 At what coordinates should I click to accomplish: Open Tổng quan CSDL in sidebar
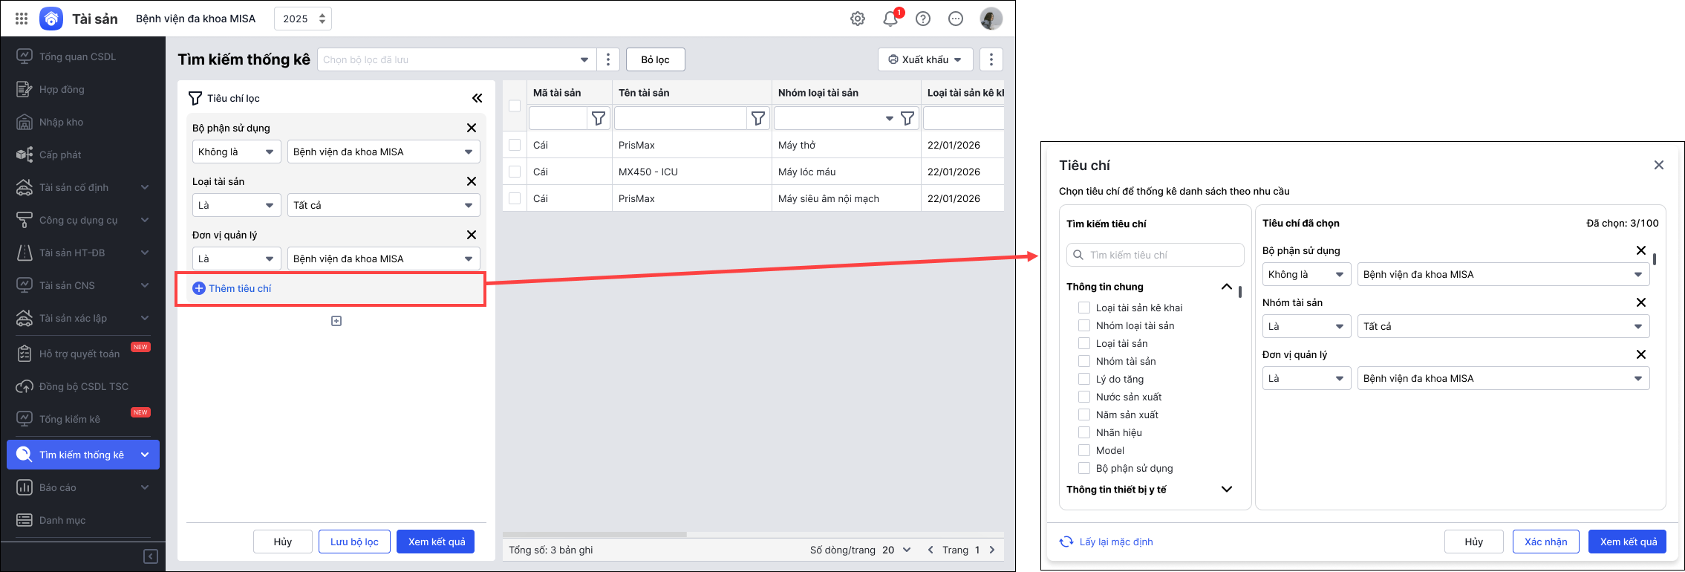pos(83,56)
